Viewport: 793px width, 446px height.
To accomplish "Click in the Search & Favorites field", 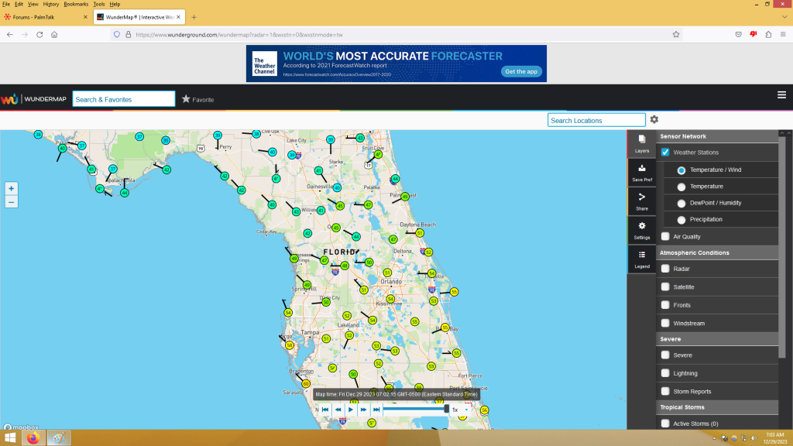I will 124,99.
